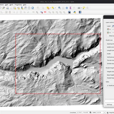Click Zoom to Native Resolution icon

click(x=4, y=8)
